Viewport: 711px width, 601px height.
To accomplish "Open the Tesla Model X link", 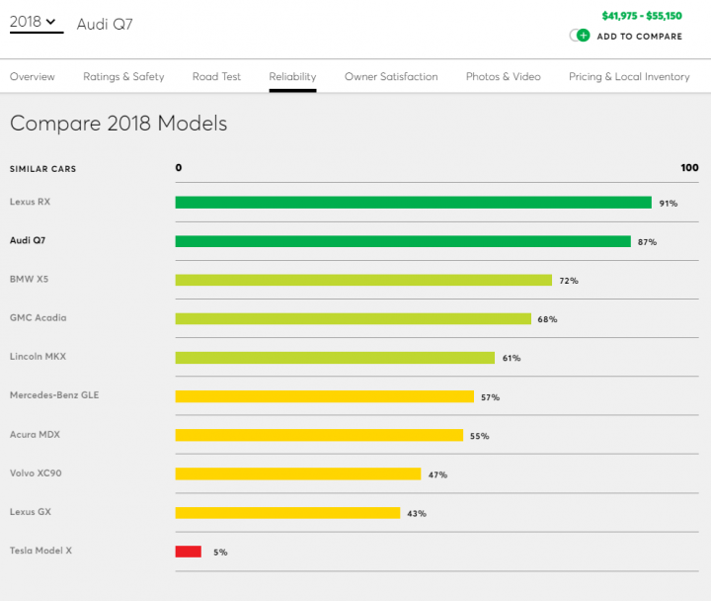I will (40, 551).
